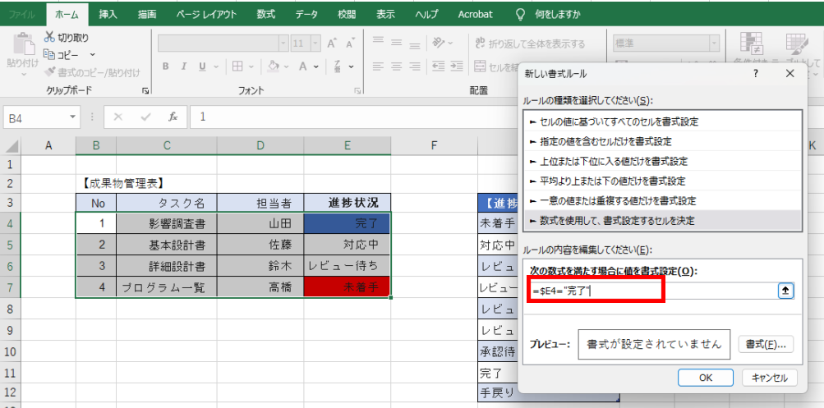Open the データ ribbon tab
The image size is (824, 408).
click(x=306, y=14)
